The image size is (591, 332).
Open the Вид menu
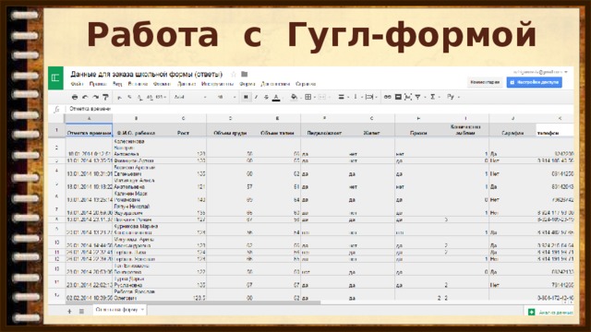(x=117, y=84)
